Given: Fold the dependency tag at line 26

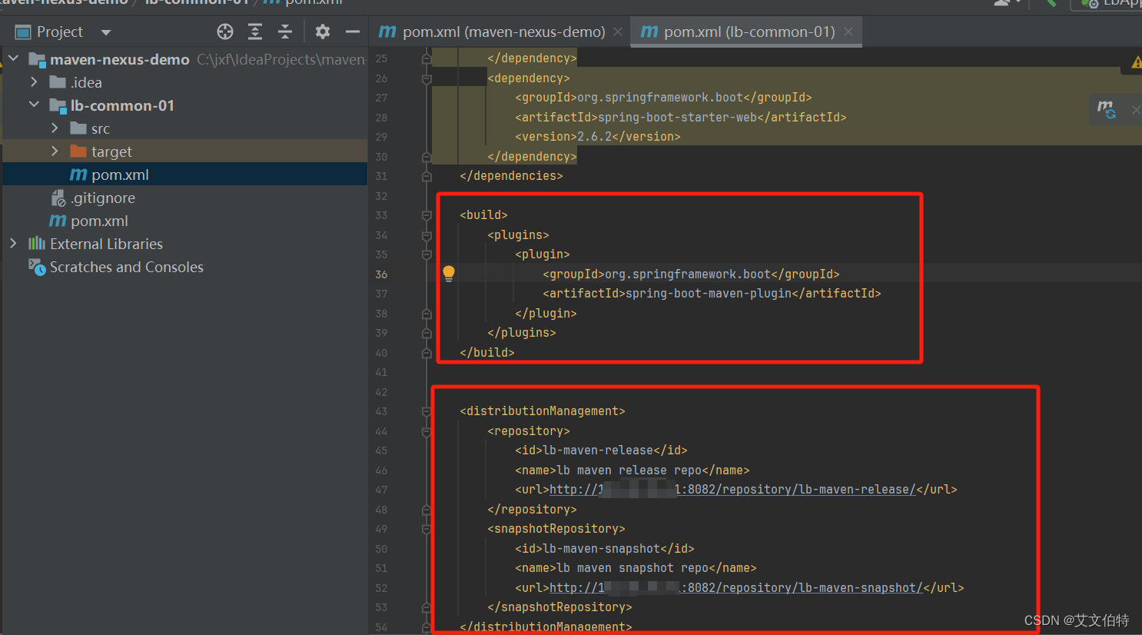Looking at the screenshot, I should (x=427, y=78).
